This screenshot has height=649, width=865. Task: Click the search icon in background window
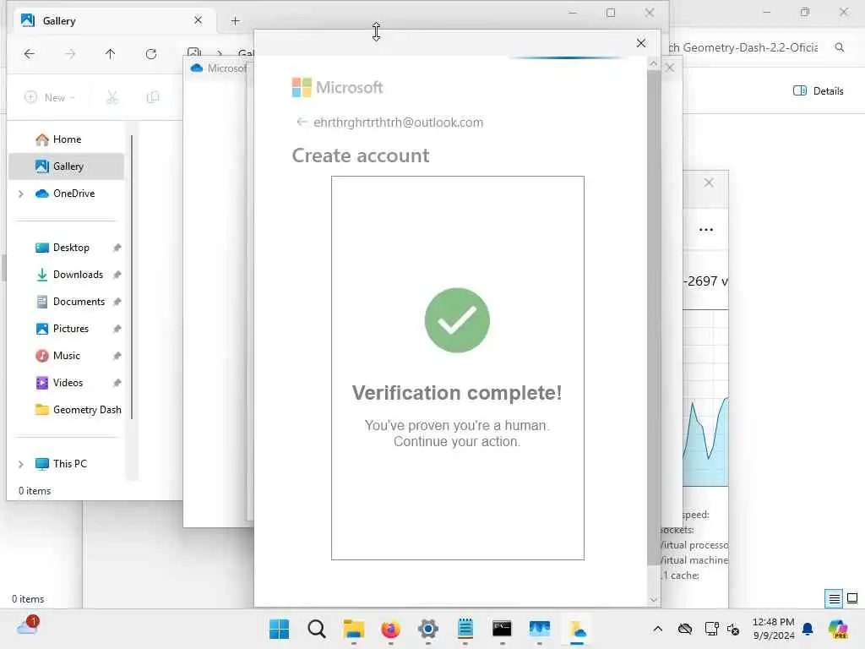[x=840, y=47]
